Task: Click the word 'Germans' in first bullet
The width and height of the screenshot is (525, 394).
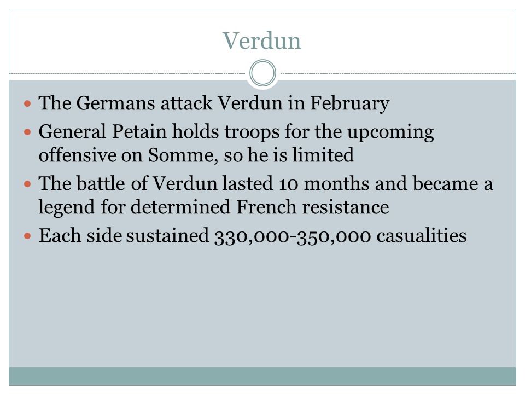Action: [115, 103]
